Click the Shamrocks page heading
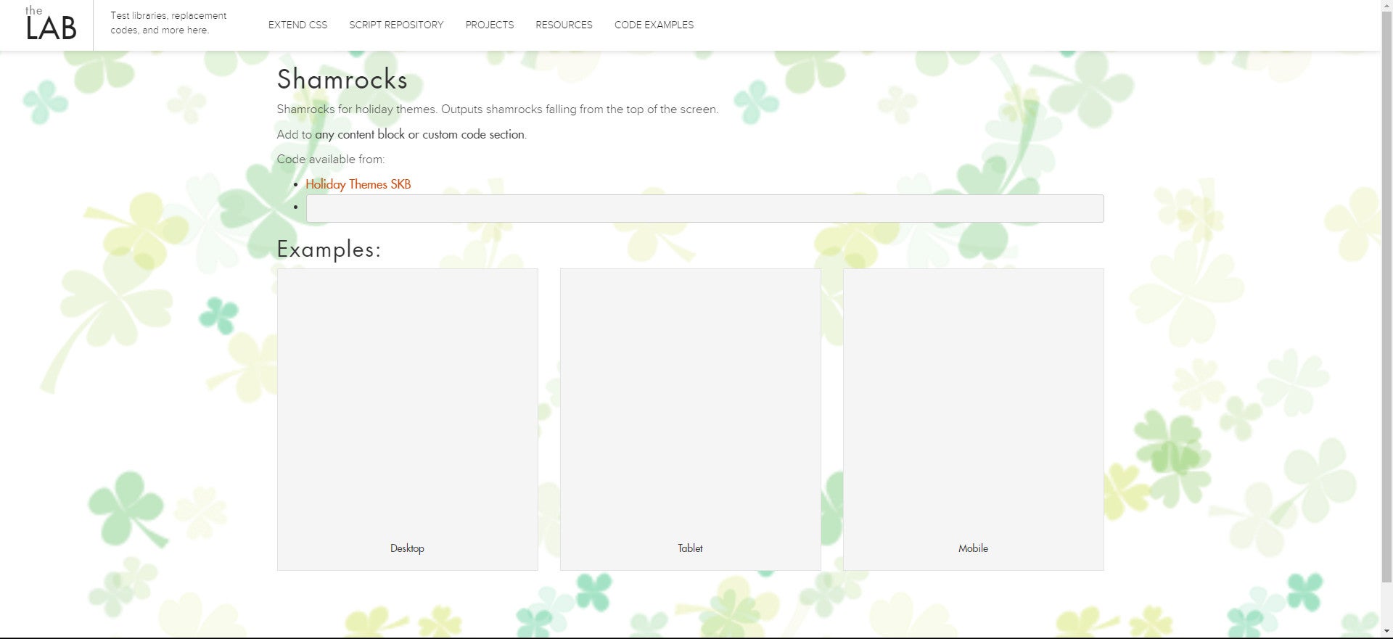This screenshot has height=639, width=1393. coord(342,80)
